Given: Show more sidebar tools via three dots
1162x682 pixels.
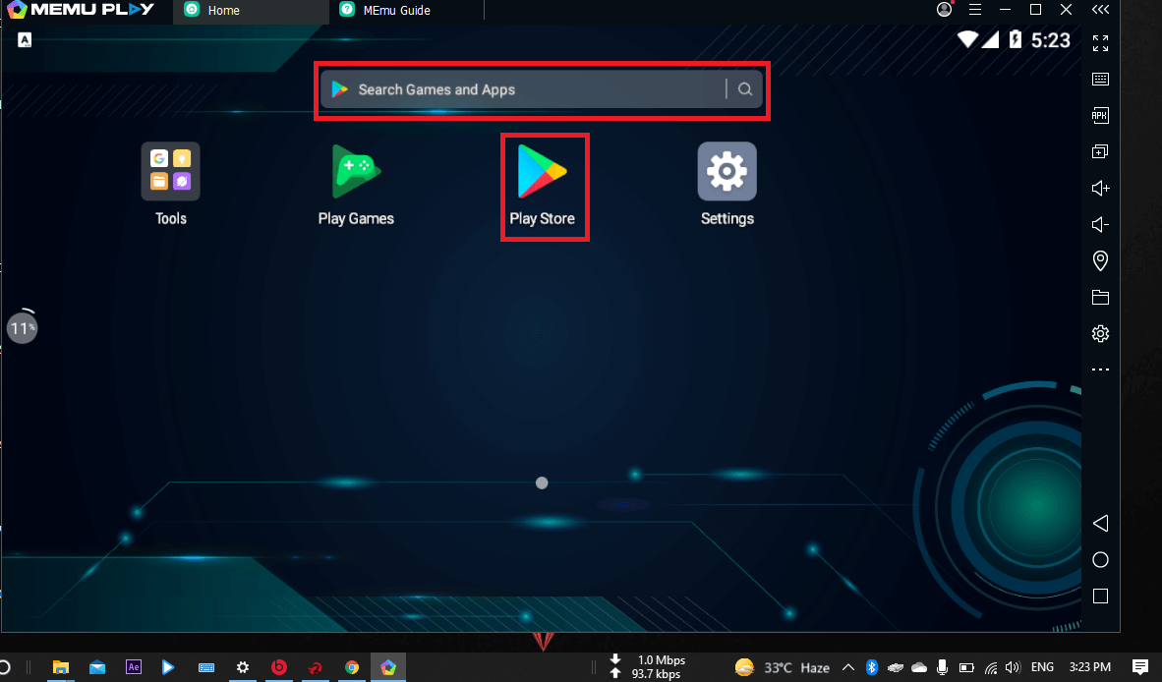Looking at the screenshot, I should tap(1100, 369).
